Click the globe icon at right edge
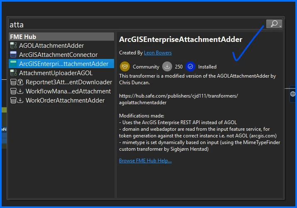The height and width of the screenshot is (208, 297). click(x=292, y=94)
